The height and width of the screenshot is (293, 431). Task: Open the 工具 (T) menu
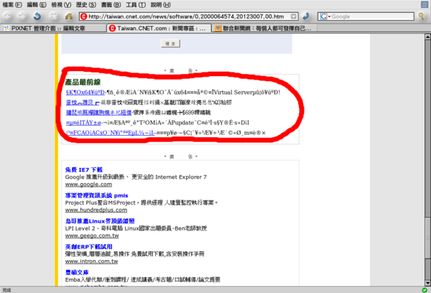(x=136, y=5)
